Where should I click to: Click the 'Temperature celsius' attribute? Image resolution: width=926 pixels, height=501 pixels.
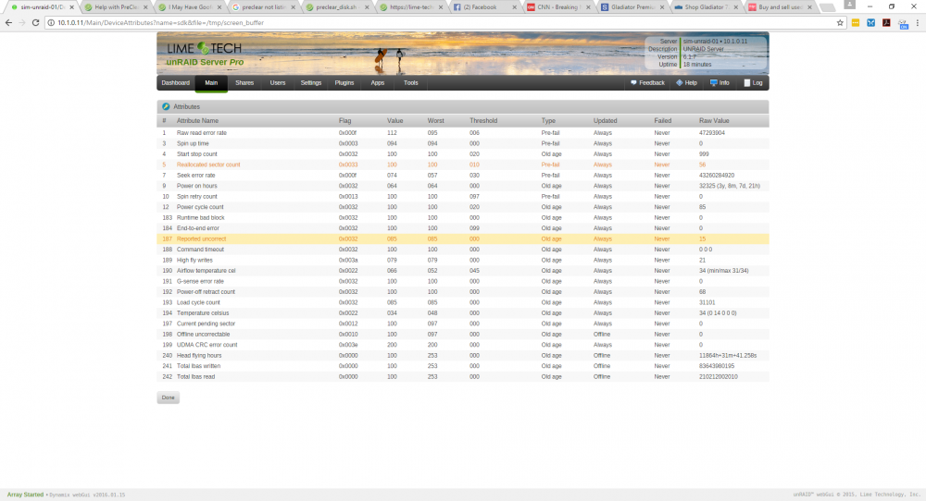(x=203, y=313)
